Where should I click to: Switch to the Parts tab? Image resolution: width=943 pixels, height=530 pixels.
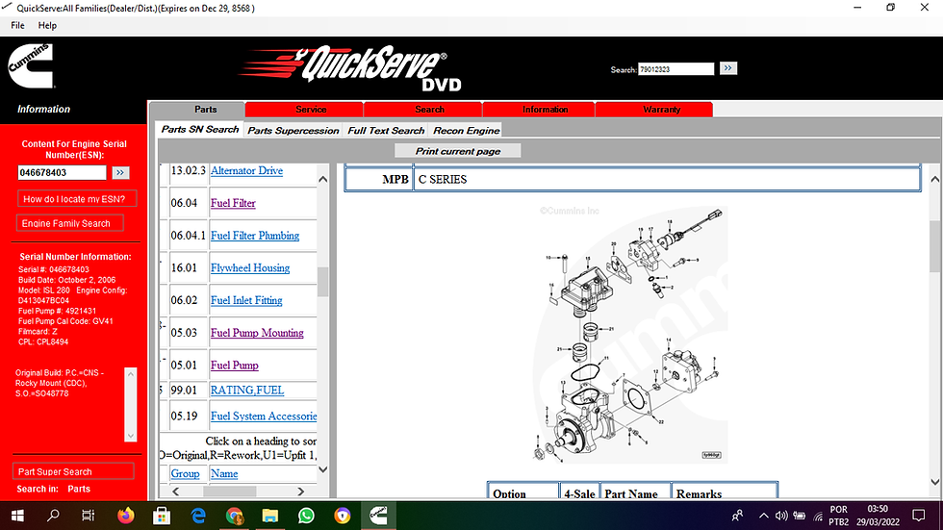[x=197, y=110]
